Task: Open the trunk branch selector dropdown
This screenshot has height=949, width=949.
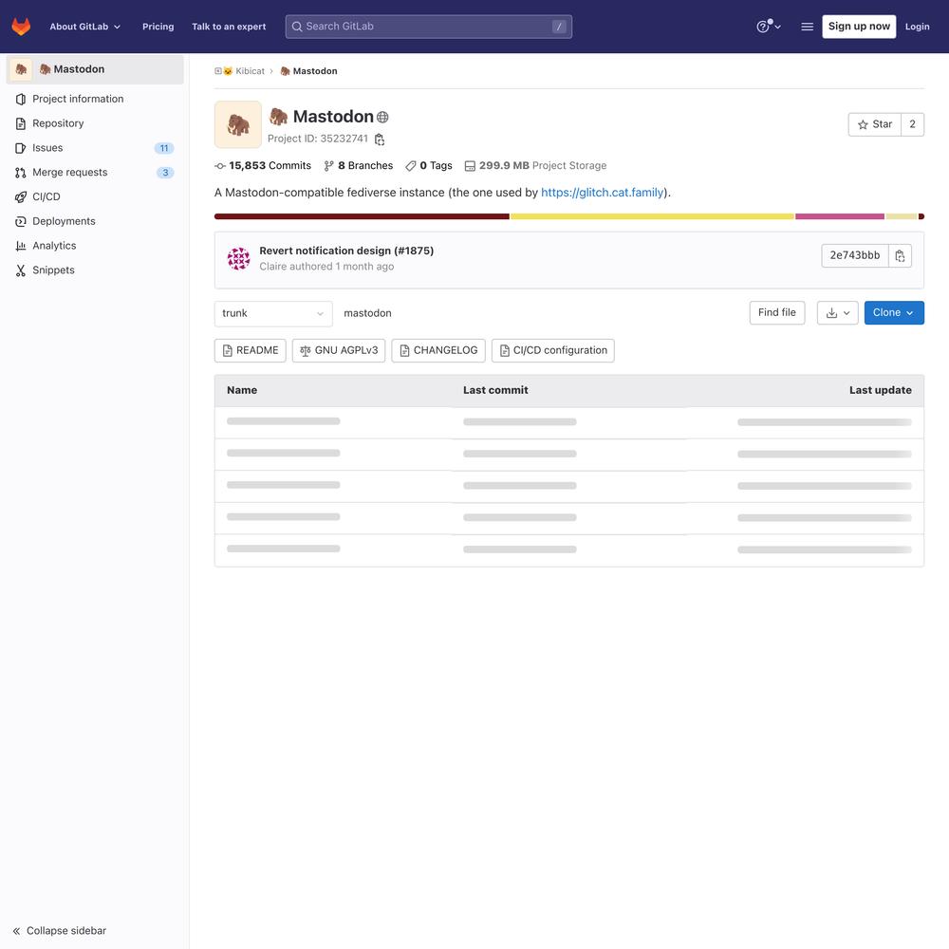Action: [273, 313]
